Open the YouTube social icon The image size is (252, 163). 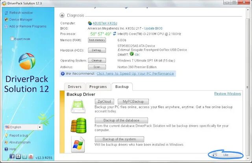tap(31, 156)
